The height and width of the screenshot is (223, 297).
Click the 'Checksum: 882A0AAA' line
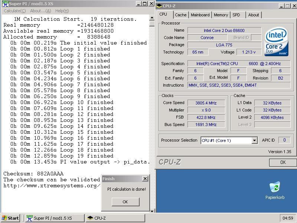(33, 174)
